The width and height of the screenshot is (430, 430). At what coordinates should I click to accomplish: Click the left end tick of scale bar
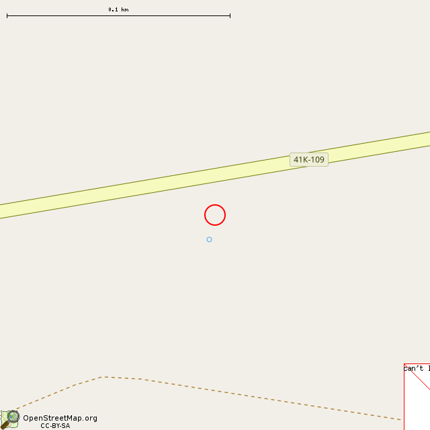click(x=7, y=16)
